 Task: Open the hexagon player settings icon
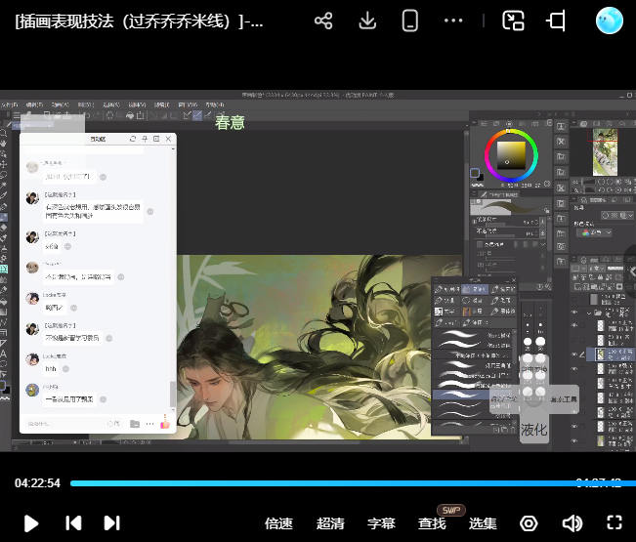coord(529,523)
